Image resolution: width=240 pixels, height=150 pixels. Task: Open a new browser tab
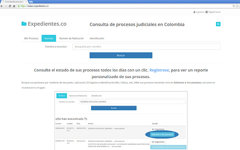click(x=31, y=2)
